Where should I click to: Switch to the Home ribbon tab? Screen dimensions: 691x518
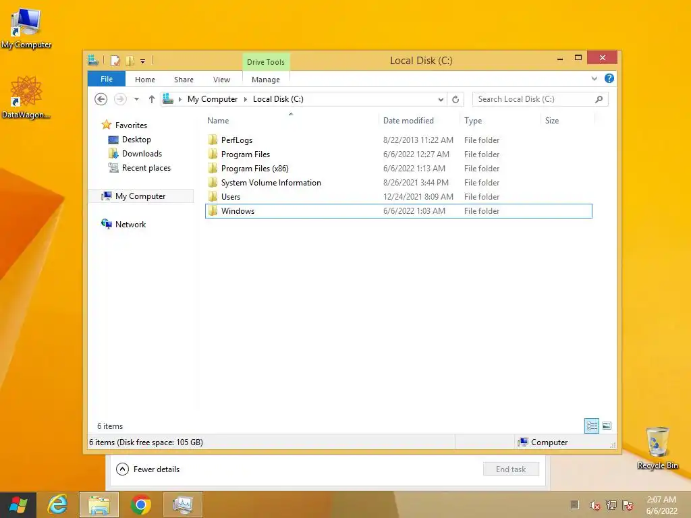(x=145, y=80)
